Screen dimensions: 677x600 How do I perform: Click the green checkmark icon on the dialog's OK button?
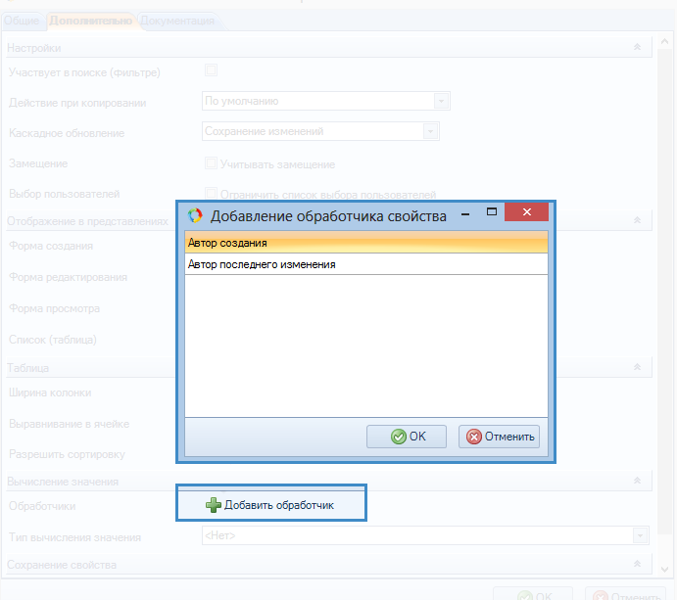click(x=399, y=437)
